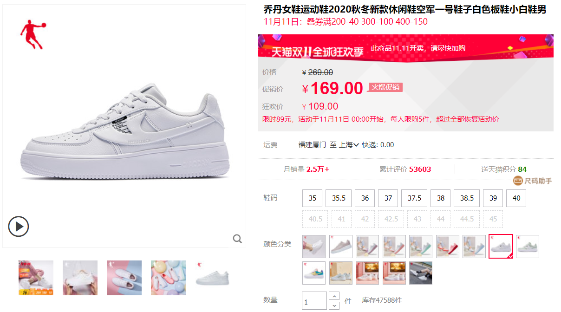Screen dimensions: 561x312
Task: Open the 尺码助手 size assistant
Action: (532, 181)
